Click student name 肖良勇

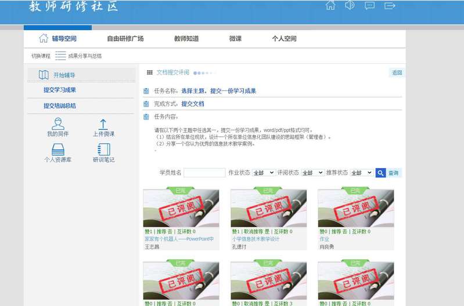[x=327, y=247]
